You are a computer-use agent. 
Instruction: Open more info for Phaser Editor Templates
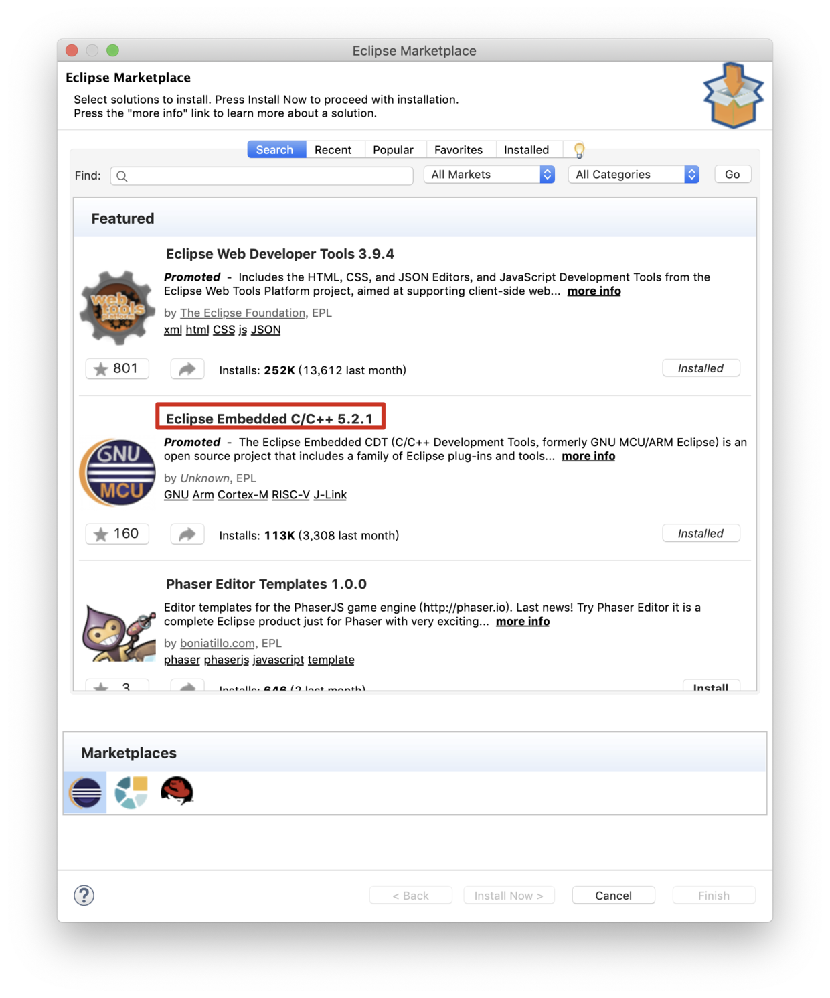pos(523,622)
